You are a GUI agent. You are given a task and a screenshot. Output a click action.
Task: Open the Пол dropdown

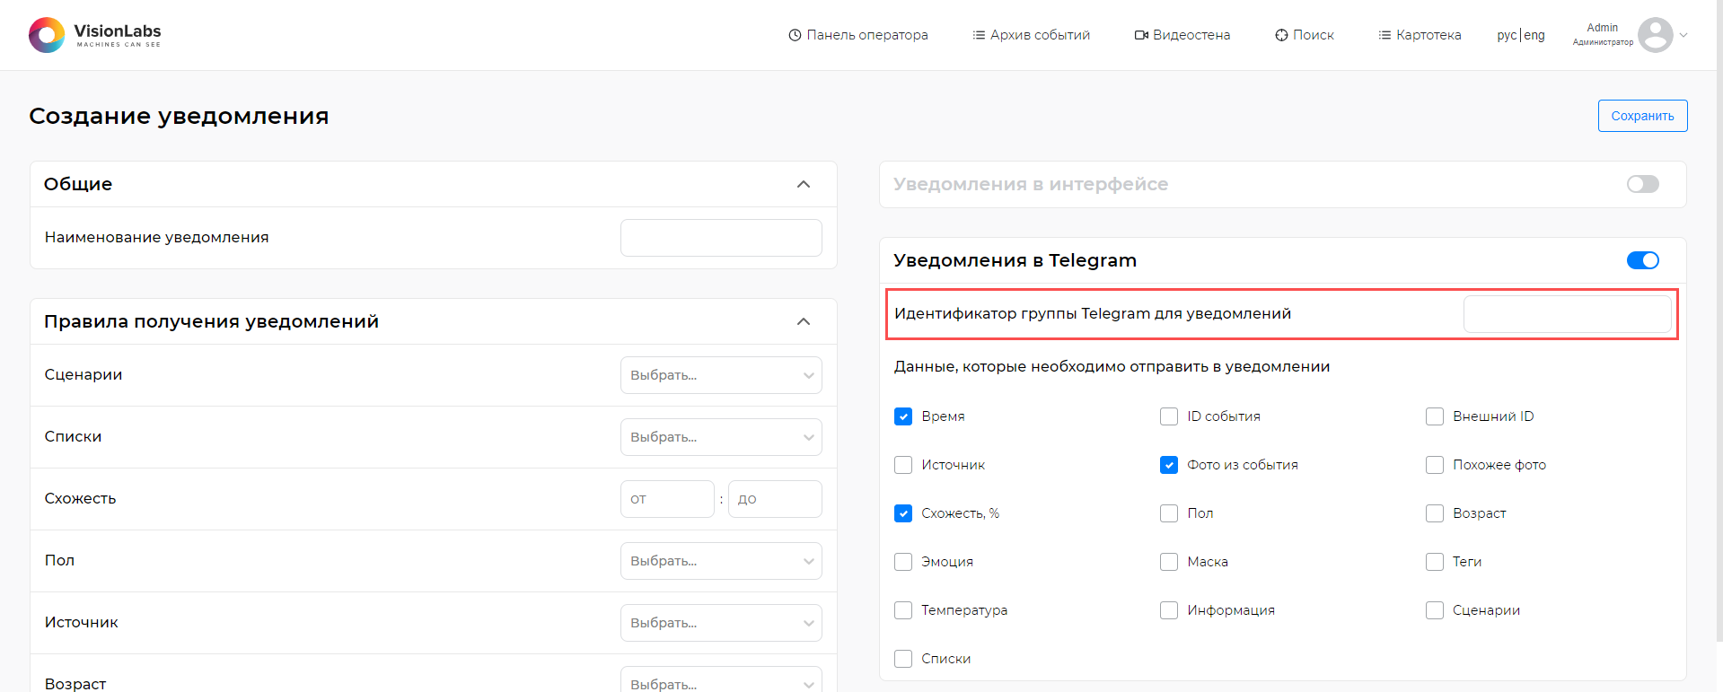tap(721, 561)
